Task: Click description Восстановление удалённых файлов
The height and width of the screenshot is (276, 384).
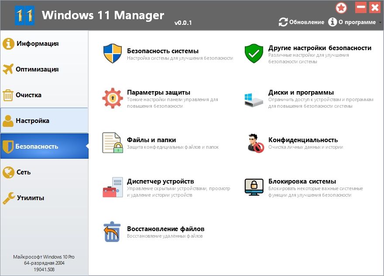Action: pos(165,236)
